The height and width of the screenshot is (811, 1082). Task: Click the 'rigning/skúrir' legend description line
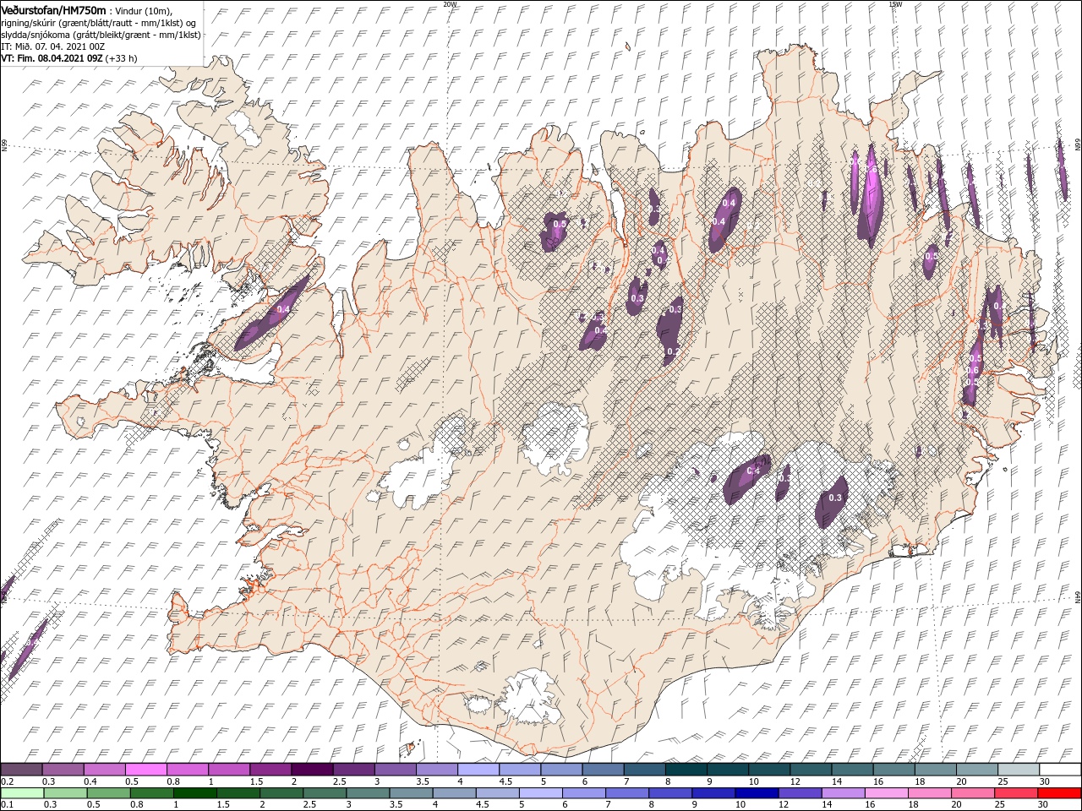(99, 23)
